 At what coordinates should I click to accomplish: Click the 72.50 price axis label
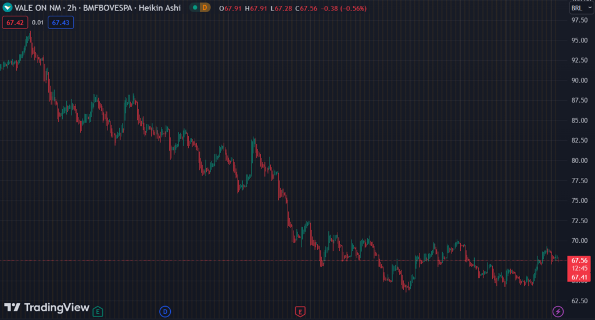[579, 220]
